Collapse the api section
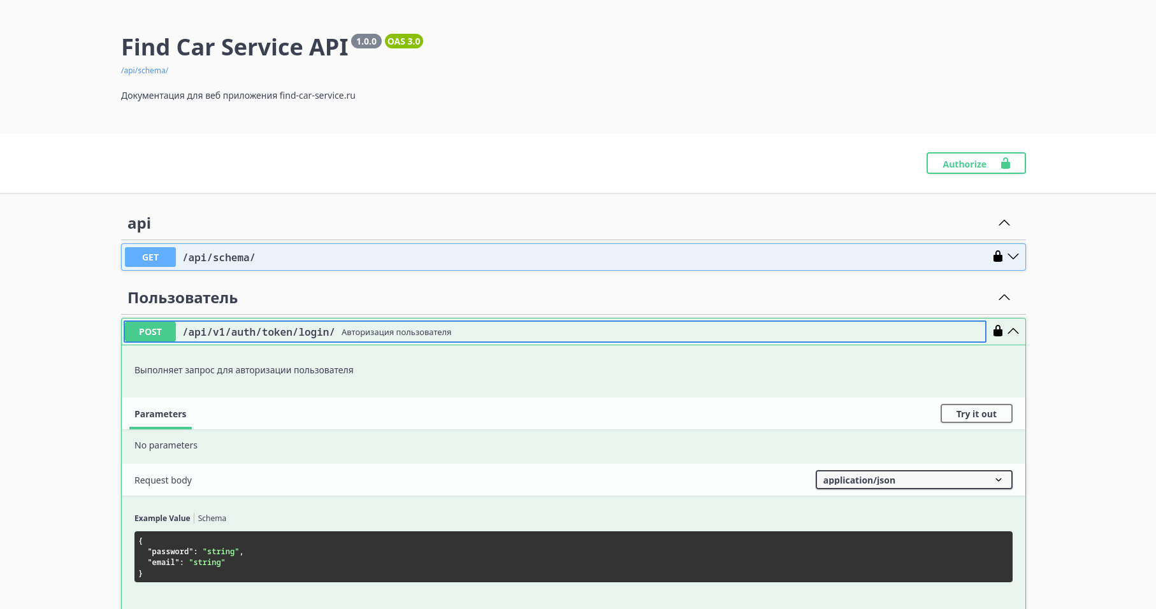 click(x=1004, y=223)
